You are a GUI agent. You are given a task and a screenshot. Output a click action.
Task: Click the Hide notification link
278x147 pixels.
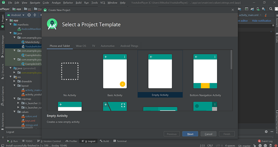click(x=261, y=21)
